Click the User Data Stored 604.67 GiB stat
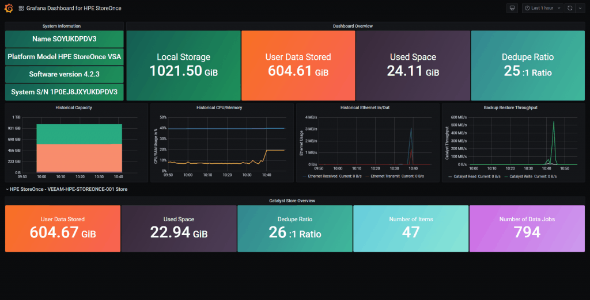Image resolution: width=590 pixels, height=300 pixels. [63, 229]
